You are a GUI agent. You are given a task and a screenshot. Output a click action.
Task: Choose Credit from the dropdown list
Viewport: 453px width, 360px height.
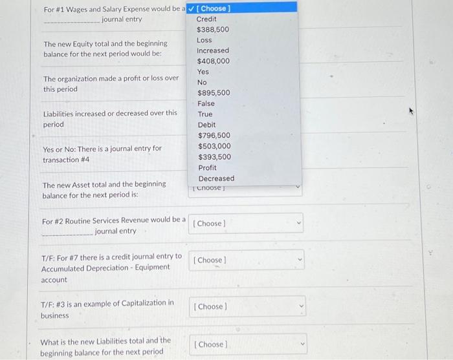coord(206,19)
